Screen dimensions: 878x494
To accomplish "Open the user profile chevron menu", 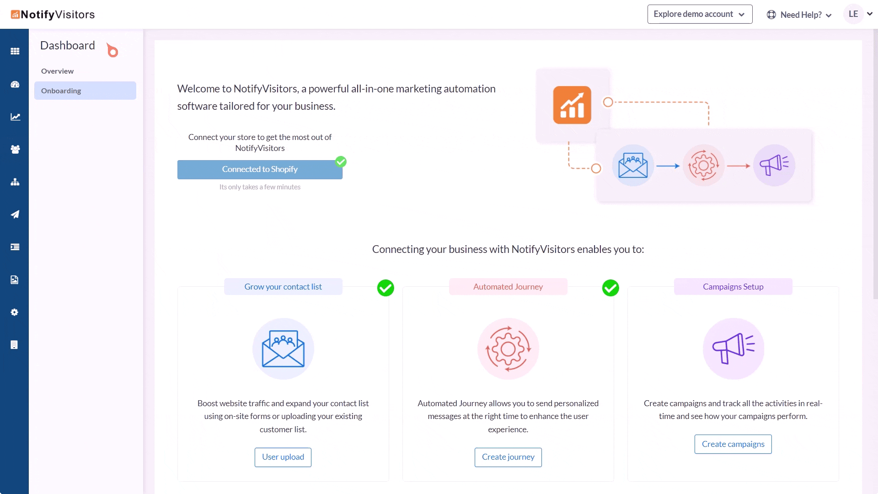I will (x=870, y=14).
